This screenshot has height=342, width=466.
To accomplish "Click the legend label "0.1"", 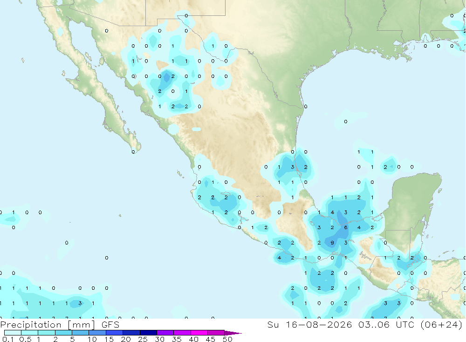I will coord(8,339).
